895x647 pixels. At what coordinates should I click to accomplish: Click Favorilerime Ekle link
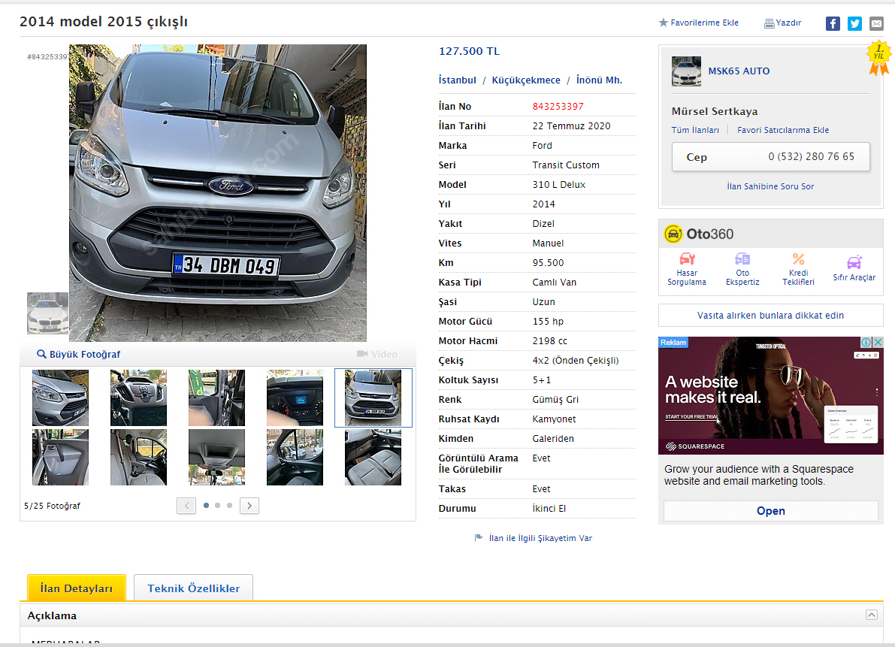tap(704, 23)
